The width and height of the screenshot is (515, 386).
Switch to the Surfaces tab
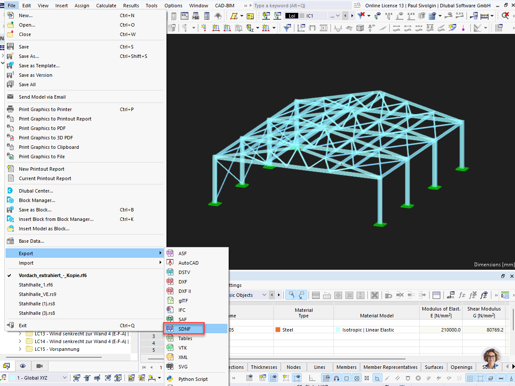(x=434, y=367)
